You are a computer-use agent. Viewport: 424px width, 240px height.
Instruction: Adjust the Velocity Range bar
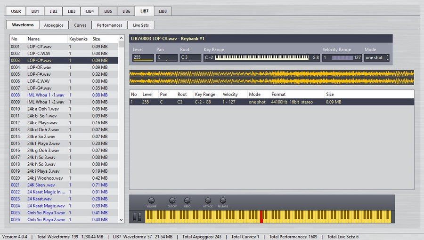point(342,57)
